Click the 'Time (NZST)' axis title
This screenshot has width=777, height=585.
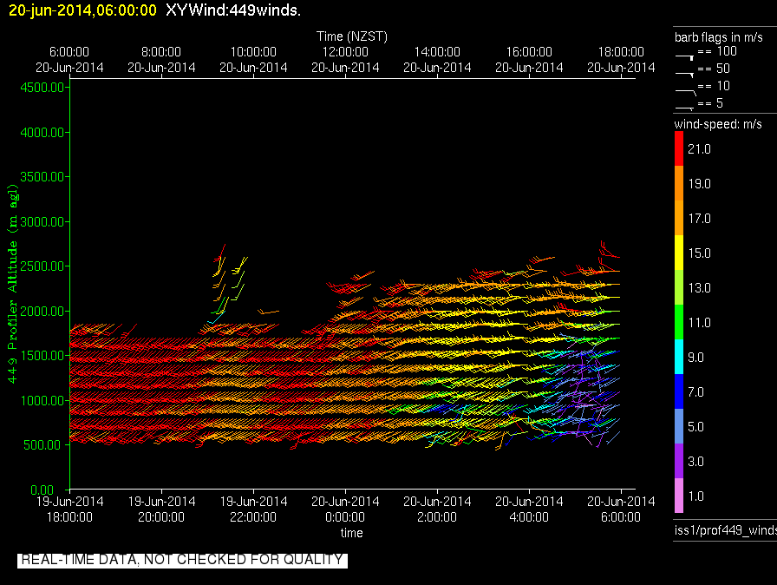pos(352,36)
